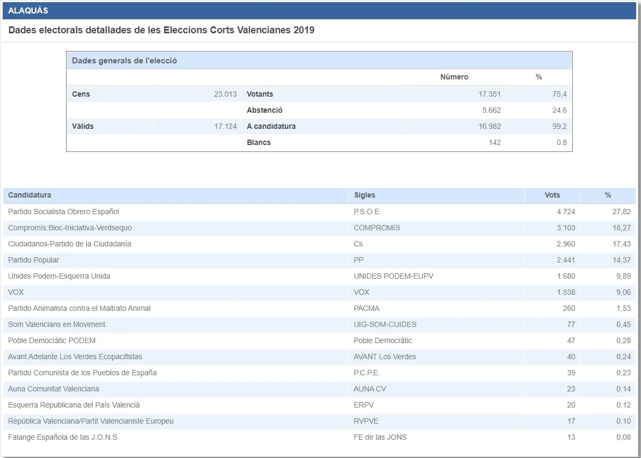The image size is (641, 458).
Task: Select 'Falange Española de las J.O.N.S.'
Action: 63,437
